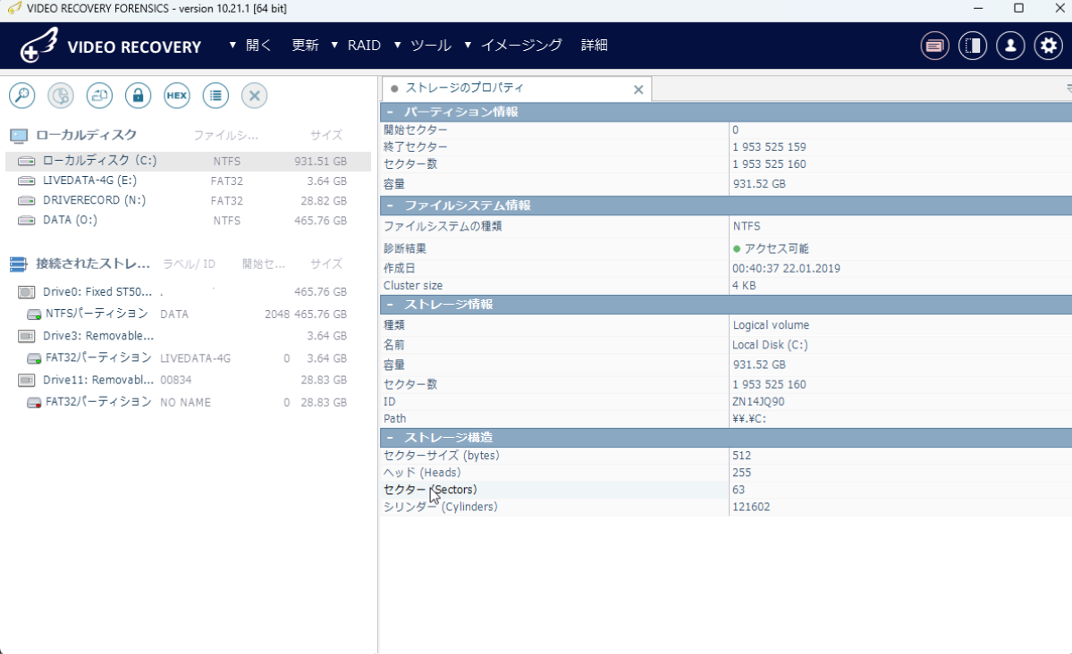Open the ツール dropdown menu

(x=423, y=45)
